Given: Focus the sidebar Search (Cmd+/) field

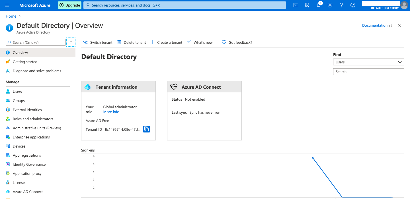Looking at the screenshot, I should coord(36,42).
